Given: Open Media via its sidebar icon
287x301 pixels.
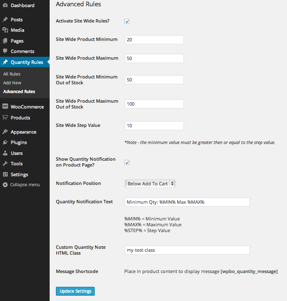Looking at the screenshot, I should coord(5,30).
